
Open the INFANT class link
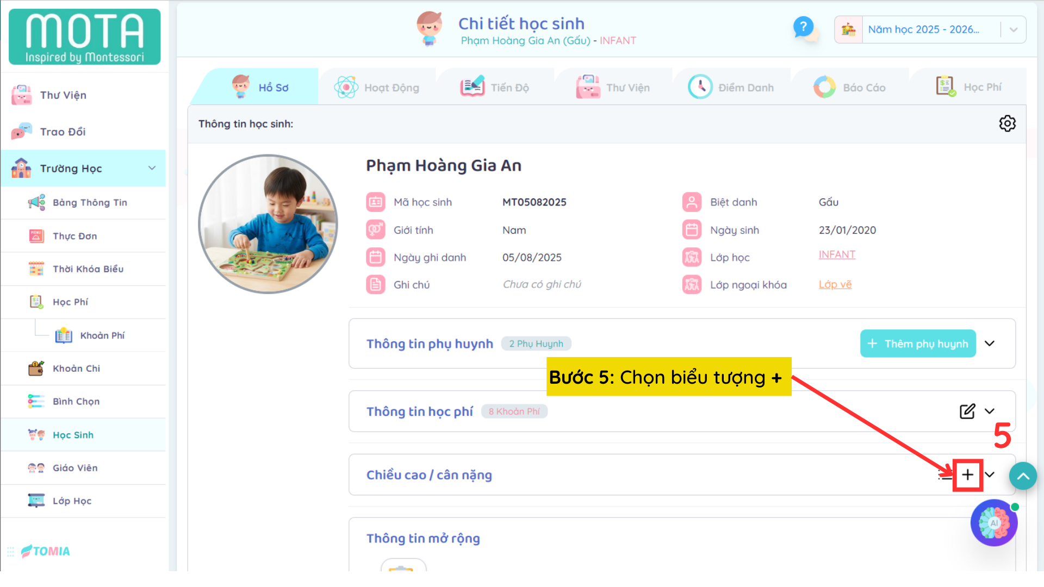[x=837, y=254]
